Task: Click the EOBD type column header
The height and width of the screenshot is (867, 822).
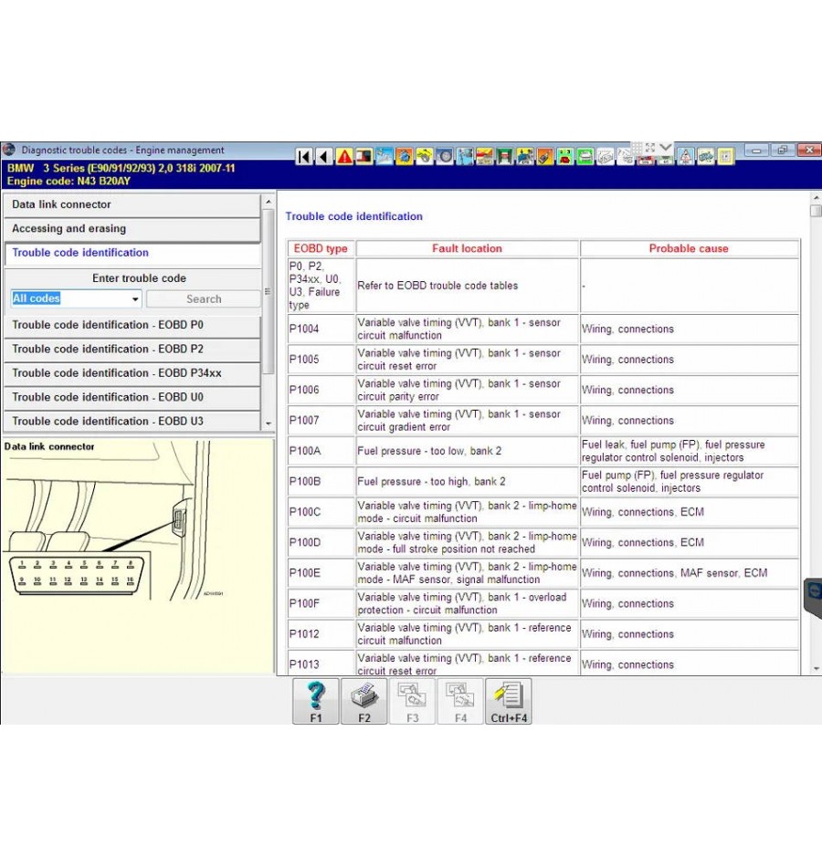Action: [x=321, y=249]
